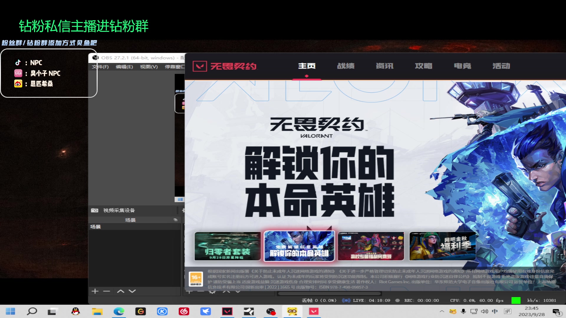Open the 视图(V) menu in OBS
Image resolution: width=566 pixels, height=318 pixels.
point(148,67)
